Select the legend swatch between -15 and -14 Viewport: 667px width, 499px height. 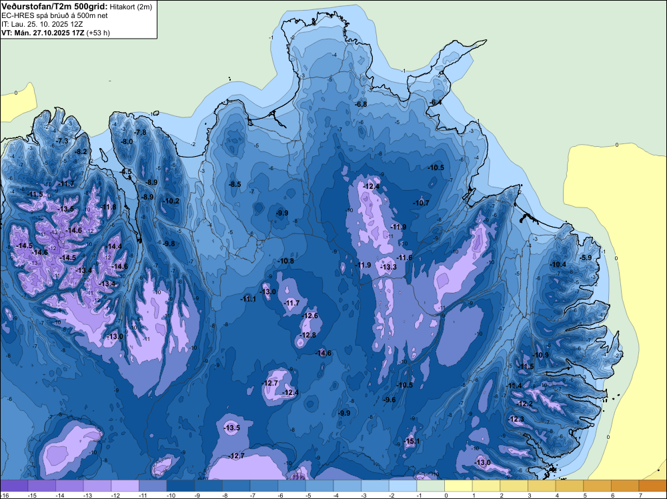coord(41,486)
